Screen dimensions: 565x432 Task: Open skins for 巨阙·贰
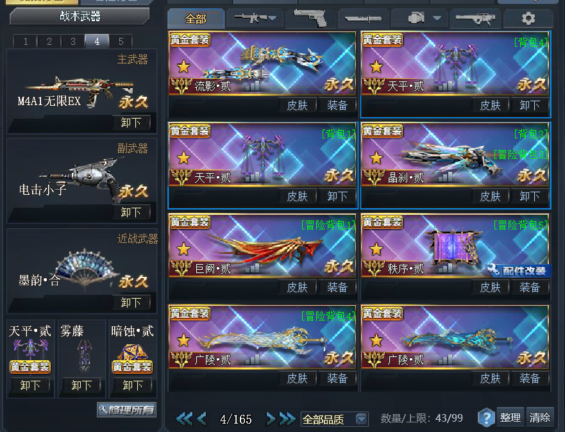(x=298, y=287)
